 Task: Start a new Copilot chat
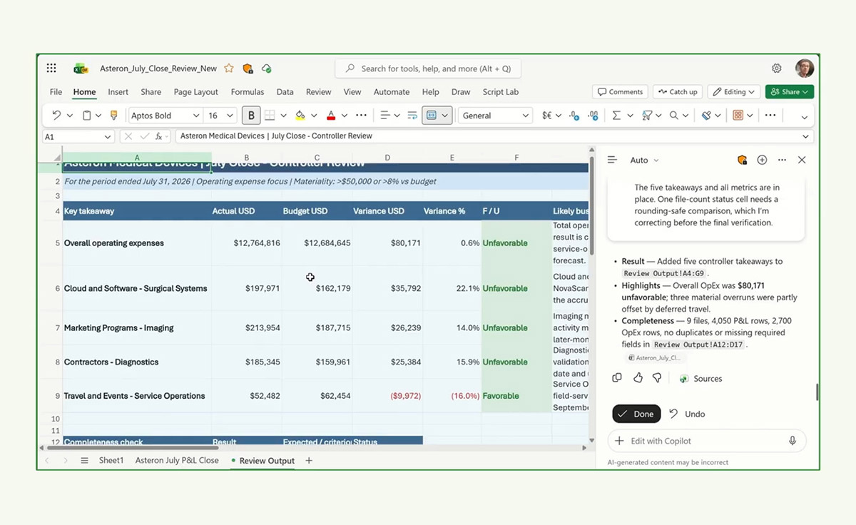pyautogui.click(x=762, y=160)
